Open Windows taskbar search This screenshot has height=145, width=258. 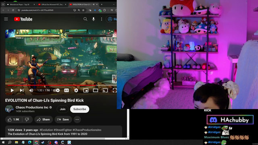10,142
